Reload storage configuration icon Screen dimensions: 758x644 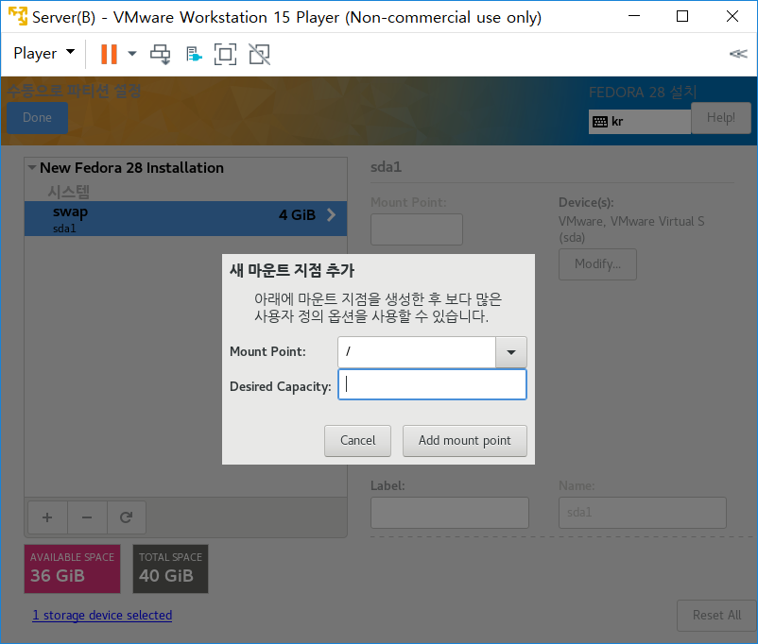pyautogui.click(x=126, y=517)
